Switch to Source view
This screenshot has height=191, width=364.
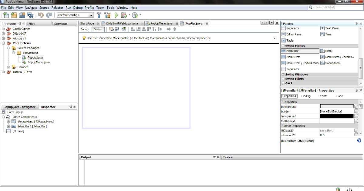(x=85, y=29)
